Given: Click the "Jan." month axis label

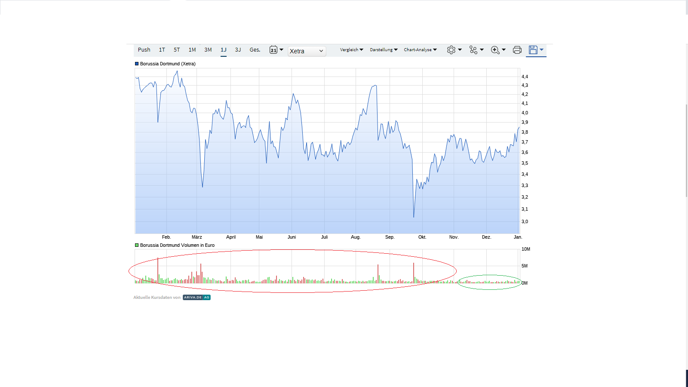Looking at the screenshot, I should click(x=518, y=237).
